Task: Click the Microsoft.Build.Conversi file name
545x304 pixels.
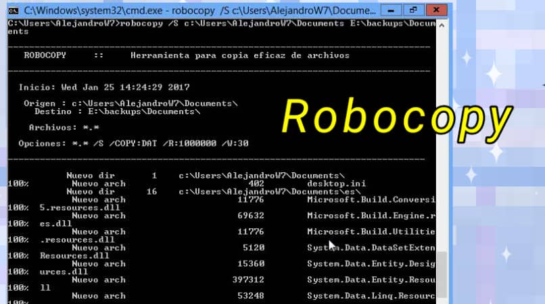Action: [x=371, y=200]
